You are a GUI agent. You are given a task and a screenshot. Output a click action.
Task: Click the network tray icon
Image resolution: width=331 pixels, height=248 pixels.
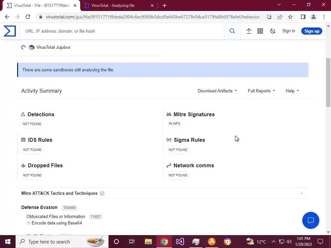[x=282, y=242]
